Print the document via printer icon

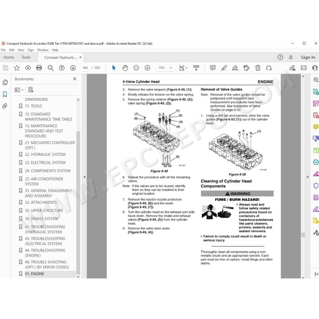click(x=39, y=68)
